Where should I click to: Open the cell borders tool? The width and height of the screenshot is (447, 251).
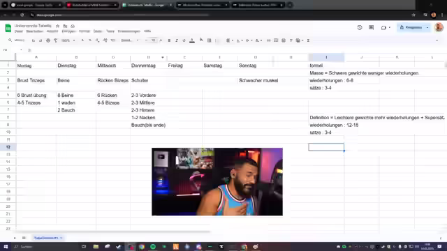210,40
